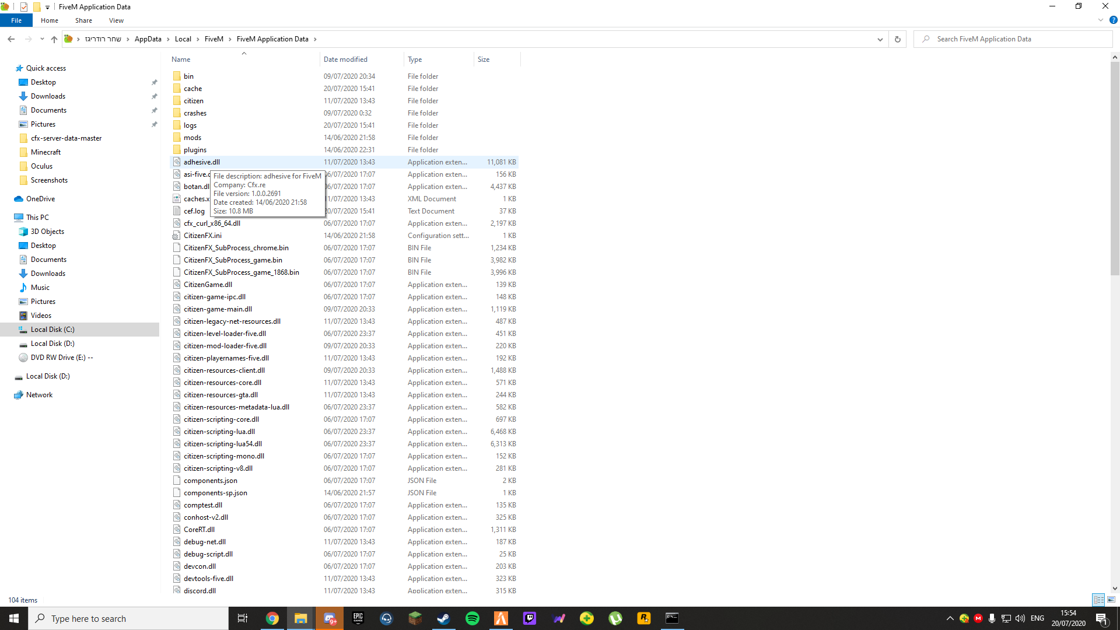
Task: Switch to the Share ribbon tab
Action: click(x=83, y=20)
